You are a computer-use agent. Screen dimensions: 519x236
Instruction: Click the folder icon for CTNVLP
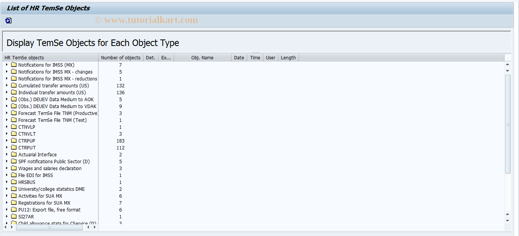pyautogui.click(x=13, y=127)
